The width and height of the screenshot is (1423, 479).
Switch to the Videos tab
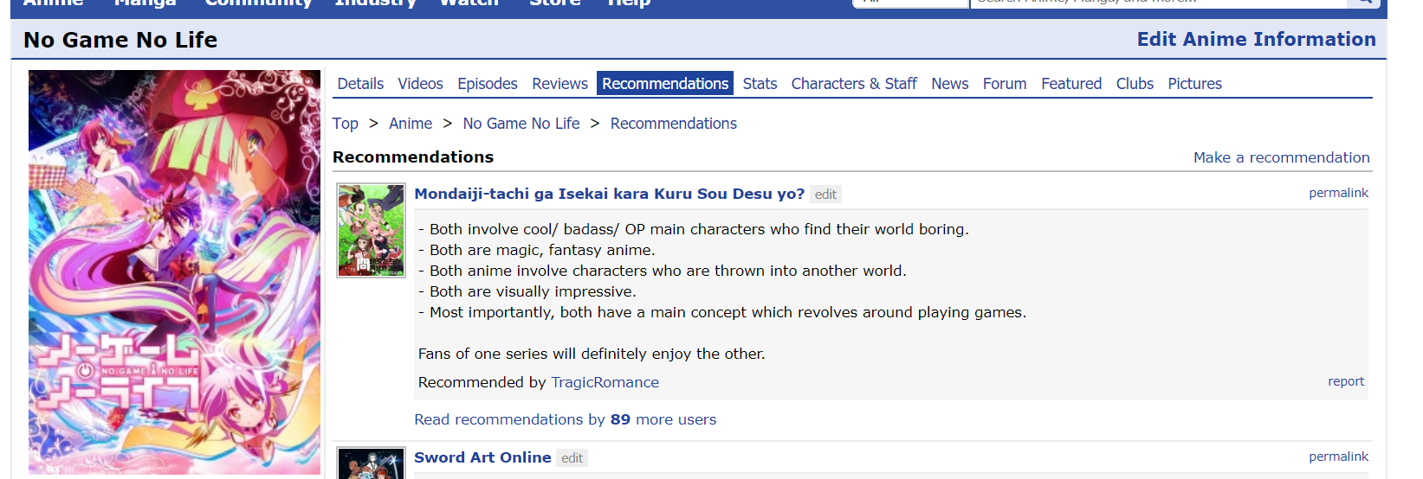coord(420,84)
